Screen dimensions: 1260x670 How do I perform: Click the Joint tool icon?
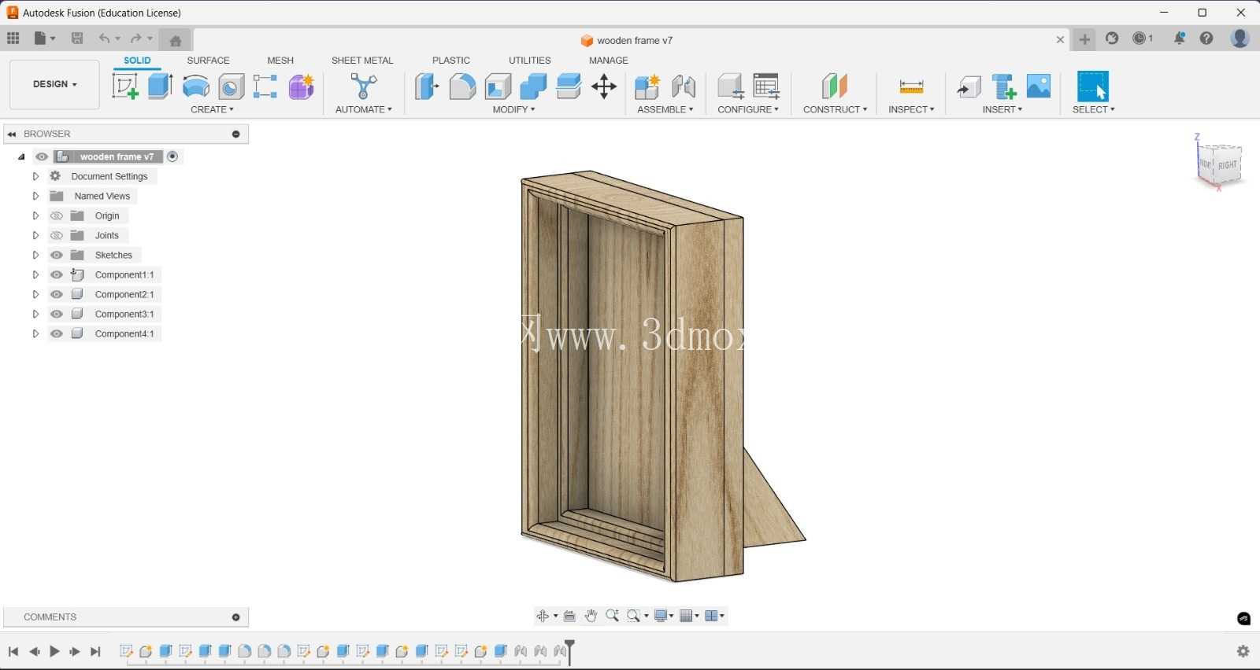pos(684,87)
